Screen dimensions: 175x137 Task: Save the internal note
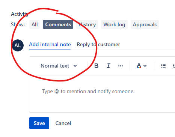(x=39, y=123)
